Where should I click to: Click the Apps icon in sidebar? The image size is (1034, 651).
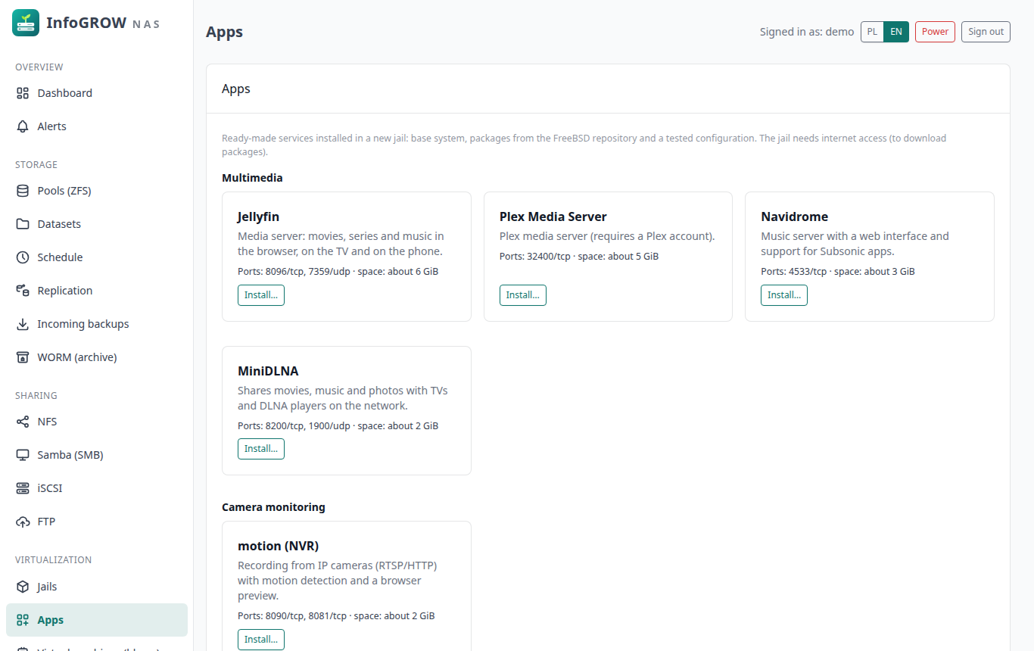tap(23, 620)
